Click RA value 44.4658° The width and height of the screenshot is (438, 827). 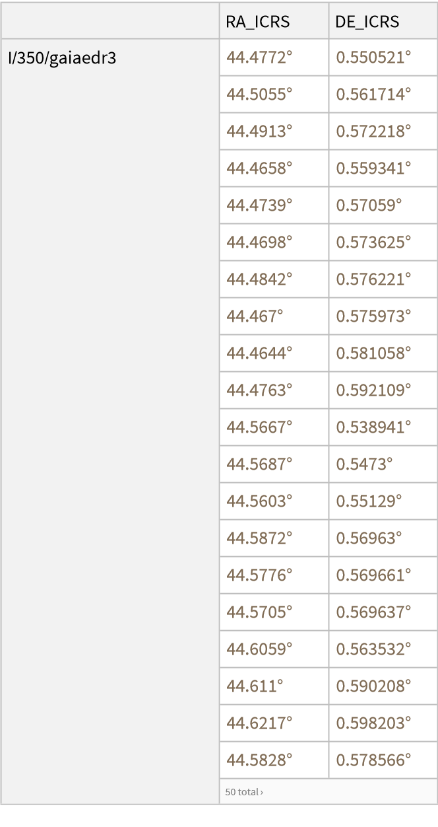[259, 168]
